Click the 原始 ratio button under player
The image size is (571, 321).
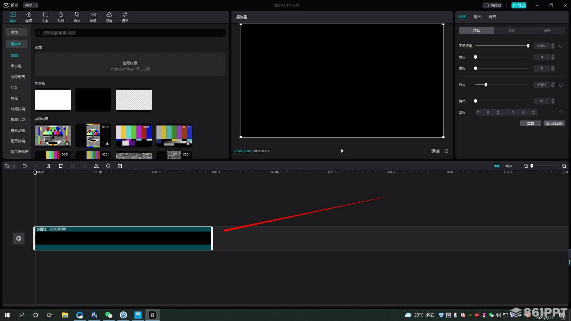[x=435, y=151]
